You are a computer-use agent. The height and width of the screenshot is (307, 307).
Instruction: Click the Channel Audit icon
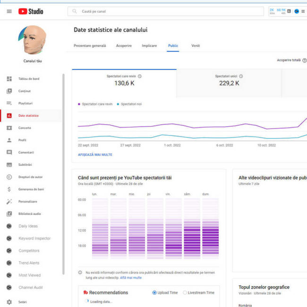(x=9, y=288)
